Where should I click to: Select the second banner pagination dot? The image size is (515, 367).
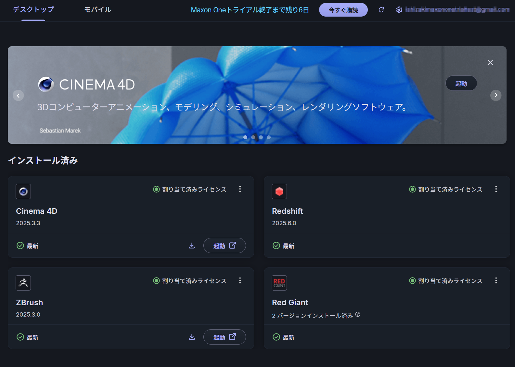pos(253,137)
